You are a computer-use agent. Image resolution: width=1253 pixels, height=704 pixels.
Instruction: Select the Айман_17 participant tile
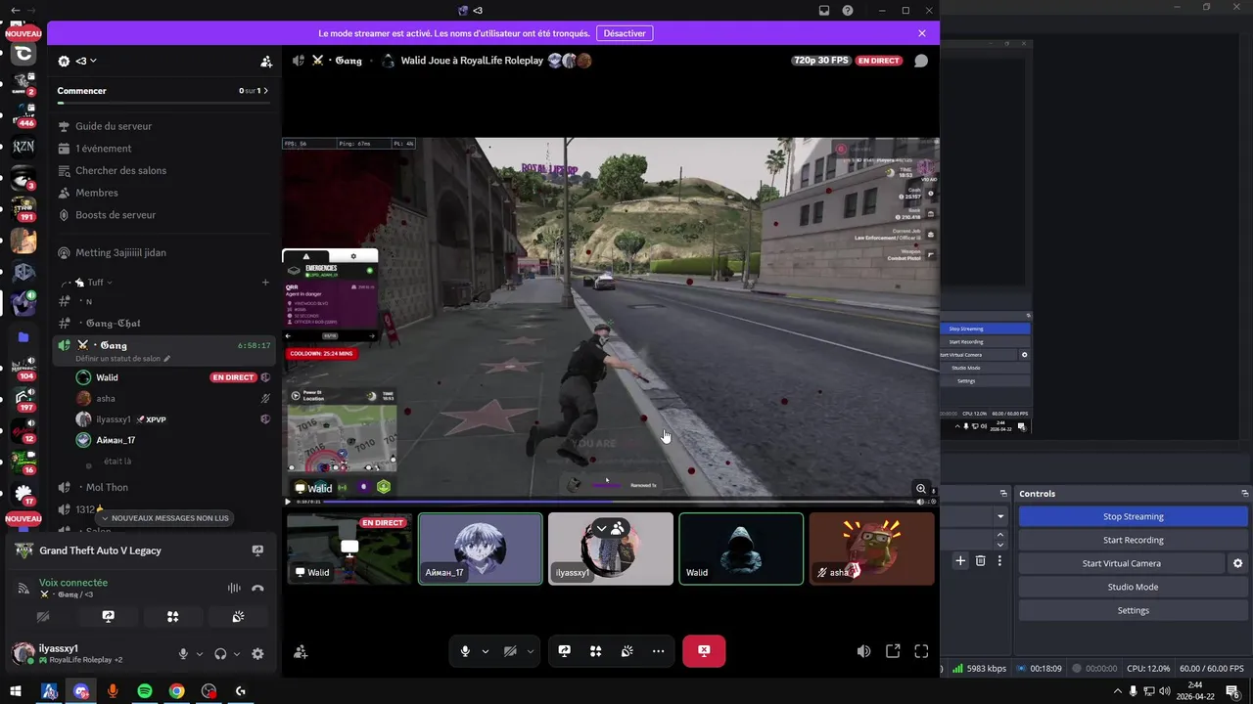(x=480, y=549)
